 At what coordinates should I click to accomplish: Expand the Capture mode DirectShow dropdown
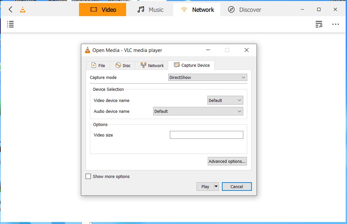(x=208, y=77)
